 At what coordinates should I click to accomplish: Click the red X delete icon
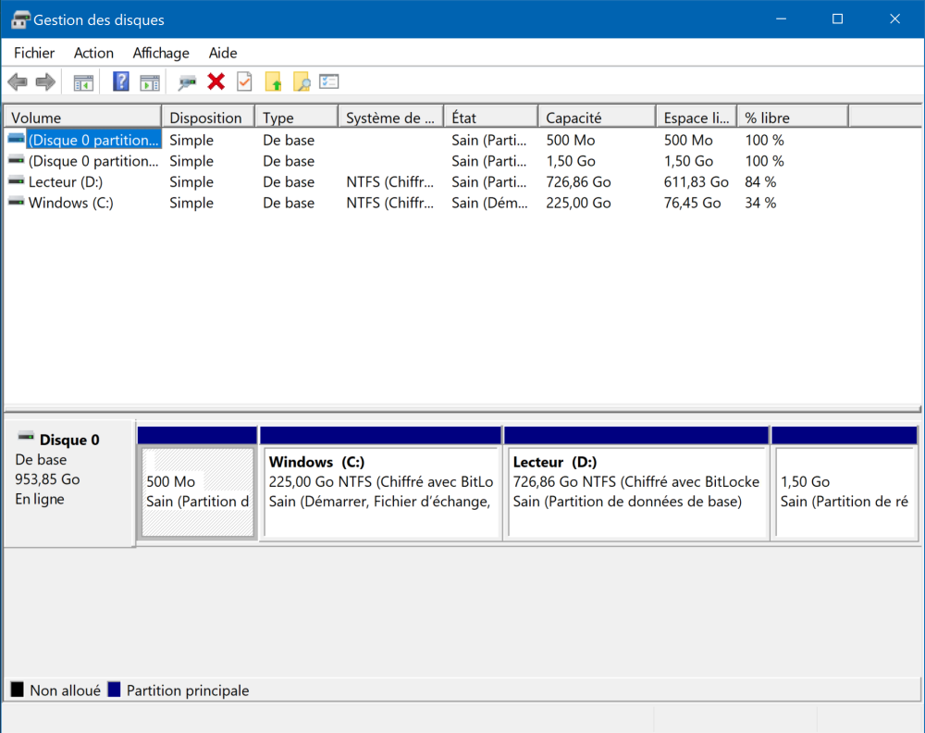pyautogui.click(x=216, y=82)
